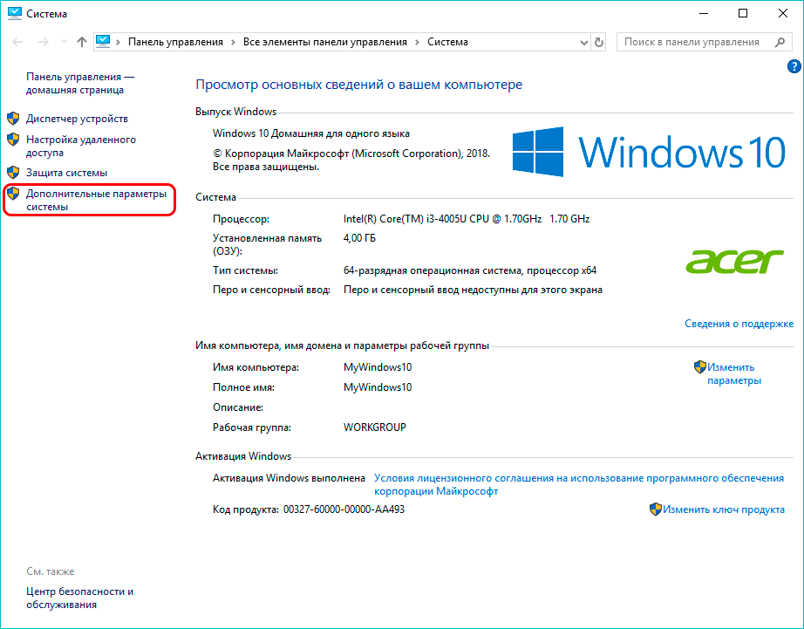Open the recent locations dropdown arrow
The width and height of the screenshot is (804, 629).
(x=65, y=42)
